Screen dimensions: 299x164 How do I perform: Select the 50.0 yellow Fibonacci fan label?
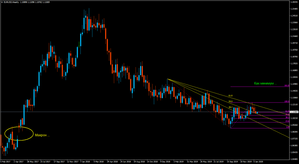tap(231, 101)
